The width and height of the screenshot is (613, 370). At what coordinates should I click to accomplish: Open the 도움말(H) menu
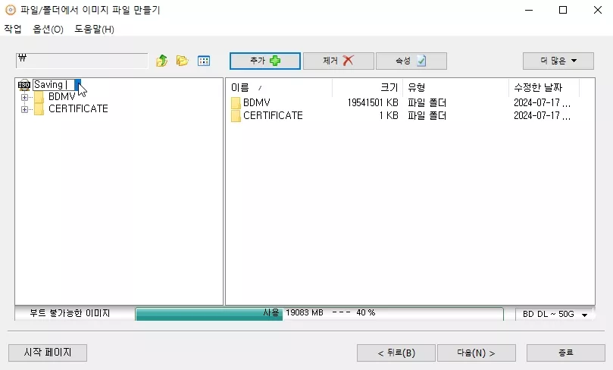pyautogui.click(x=94, y=29)
